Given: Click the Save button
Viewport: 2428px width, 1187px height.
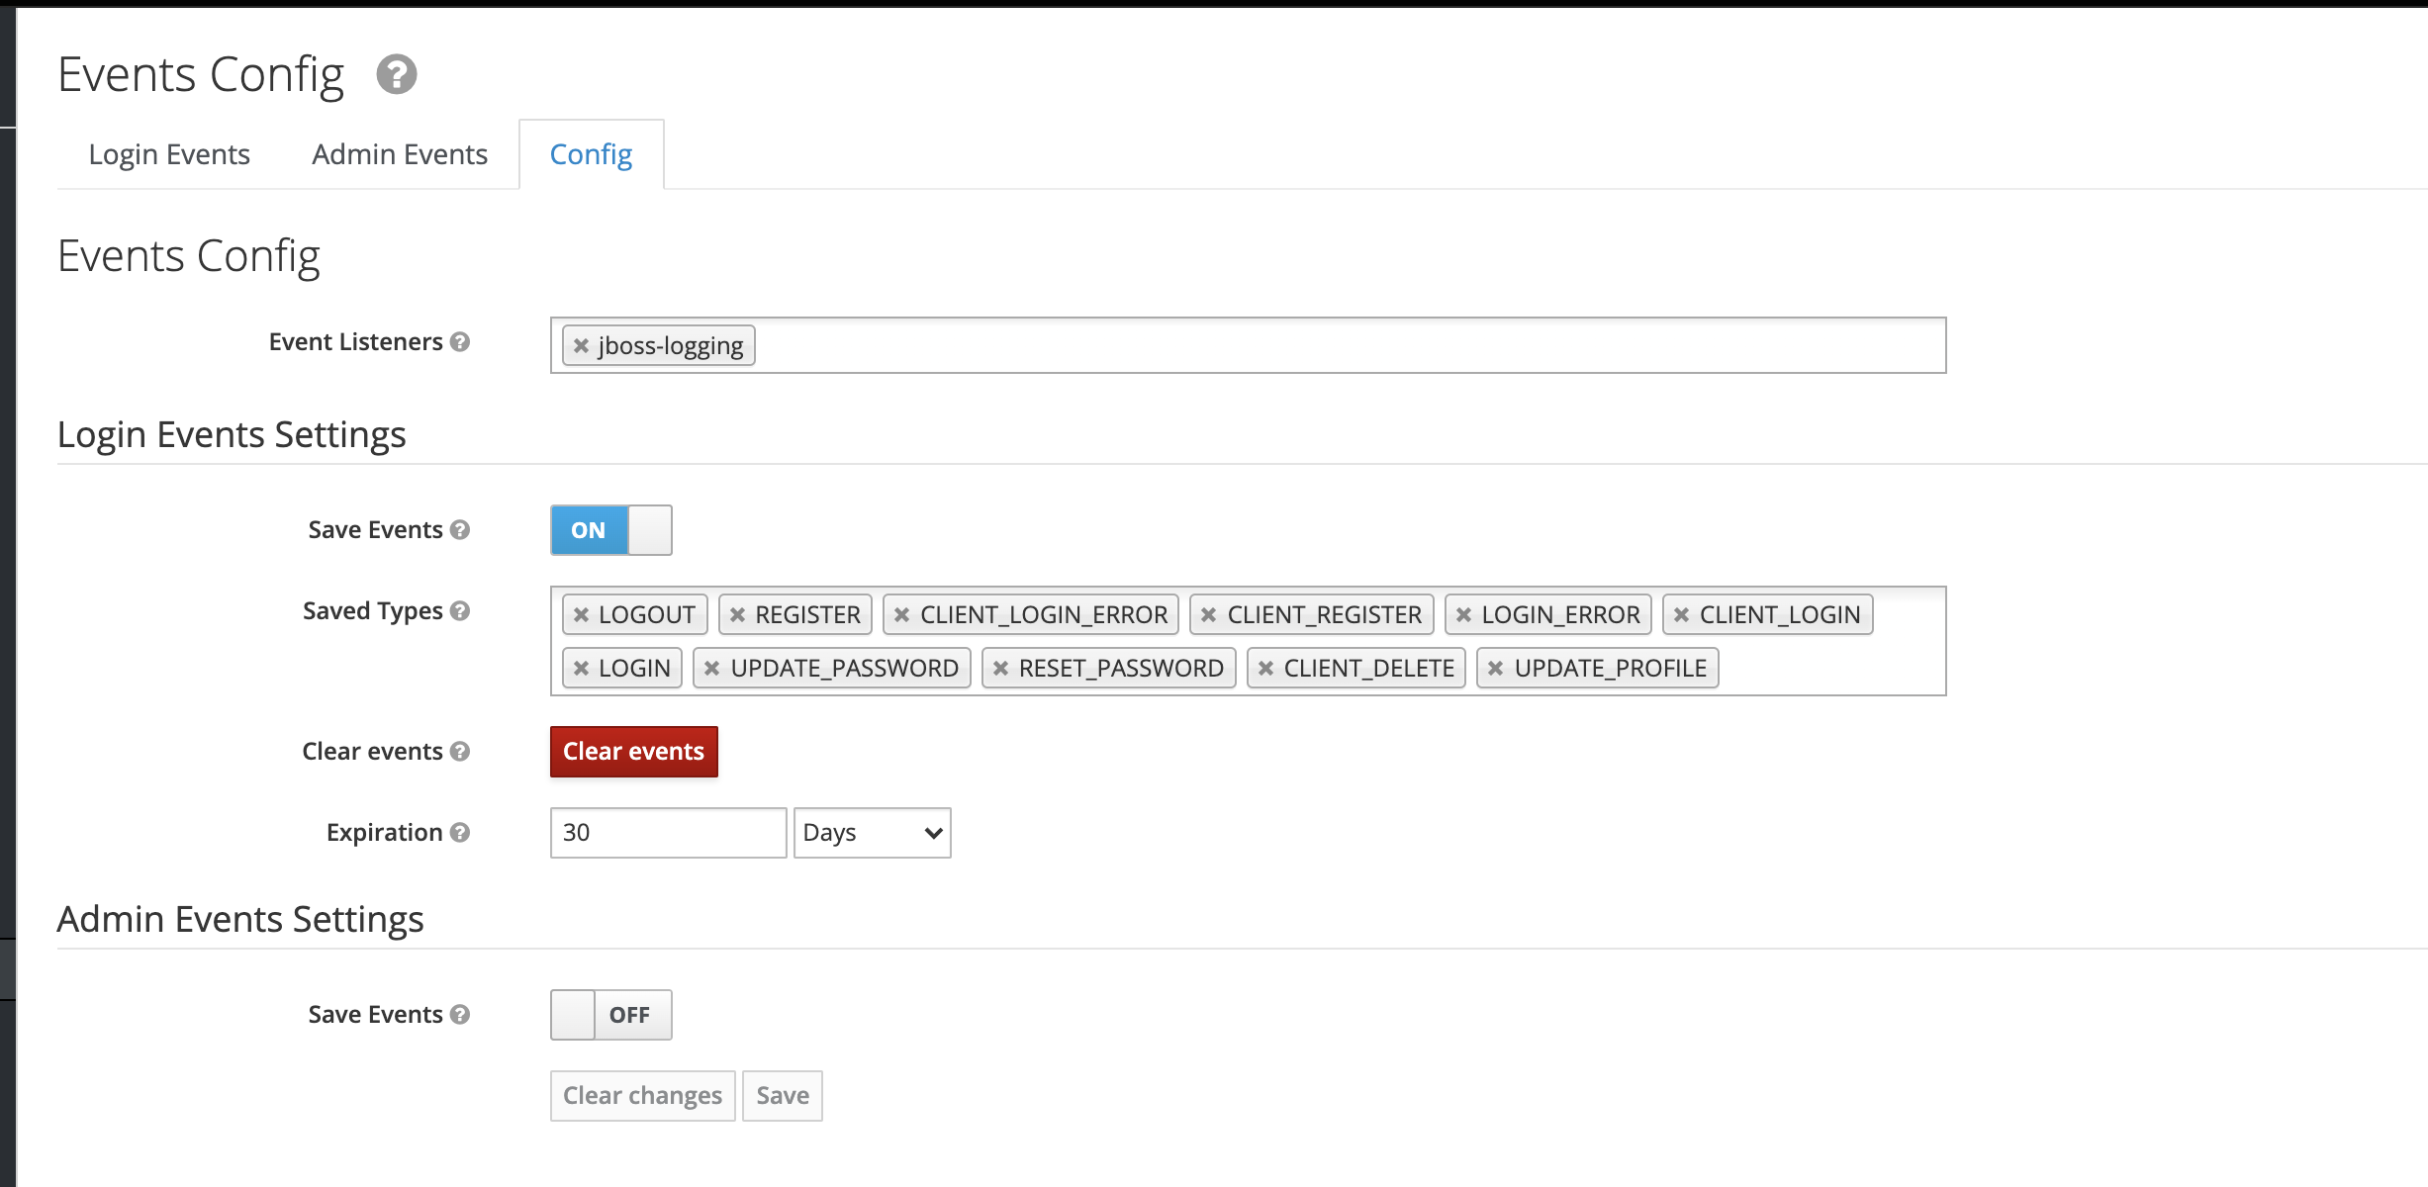Looking at the screenshot, I should (x=782, y=1096).
